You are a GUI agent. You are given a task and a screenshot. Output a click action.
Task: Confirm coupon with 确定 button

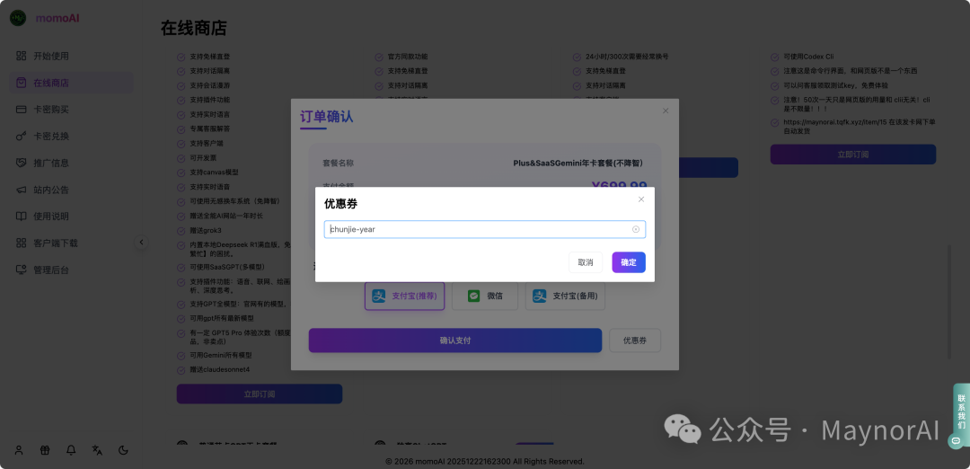629,262
